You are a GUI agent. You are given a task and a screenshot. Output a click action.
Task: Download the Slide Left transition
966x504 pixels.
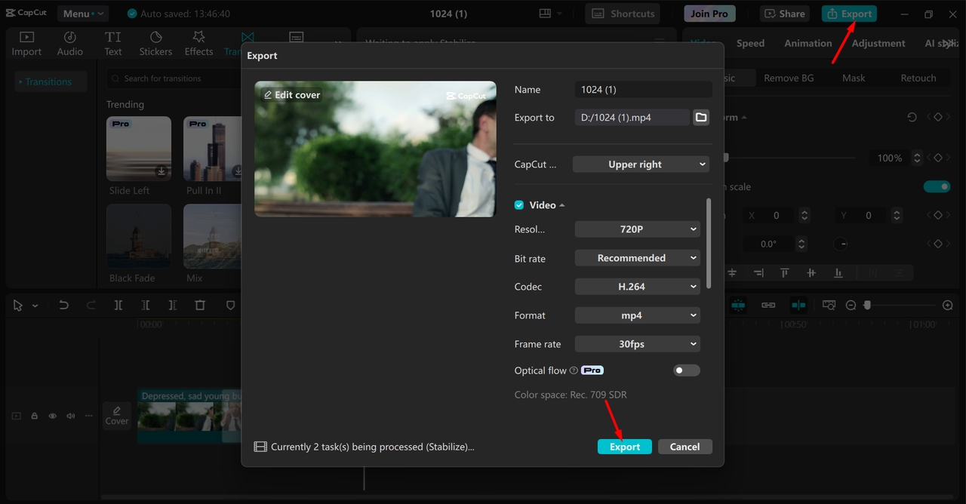click(161, 171)
